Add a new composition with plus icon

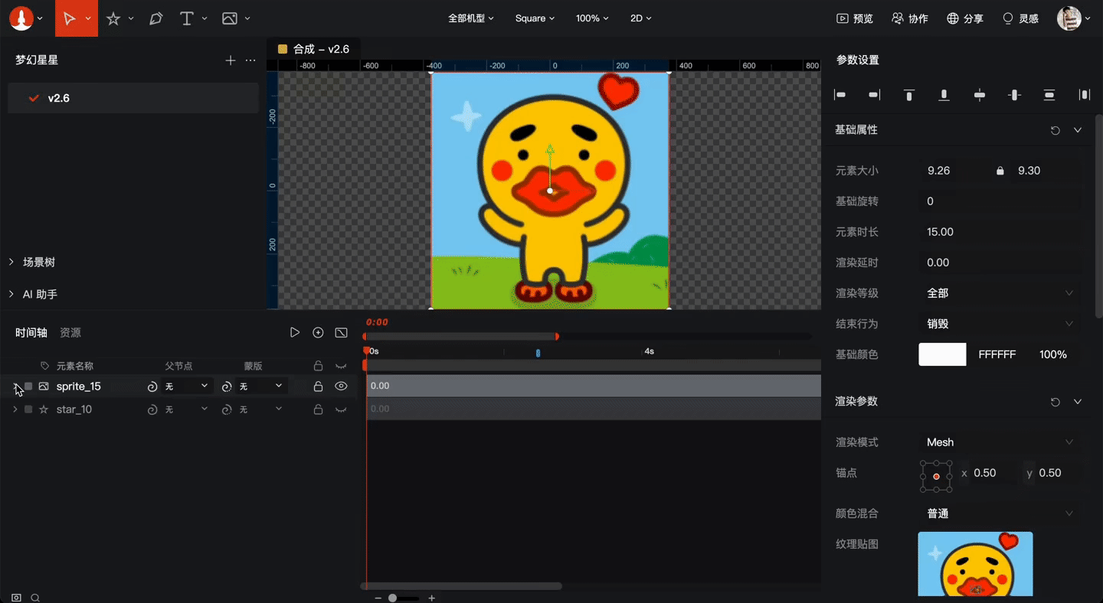pyautogui.click(x=231, y=60)
